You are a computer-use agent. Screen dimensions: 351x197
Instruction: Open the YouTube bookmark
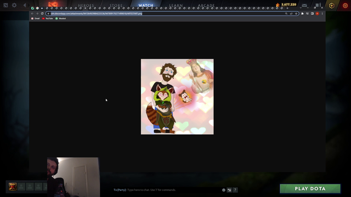coord(48,19)
